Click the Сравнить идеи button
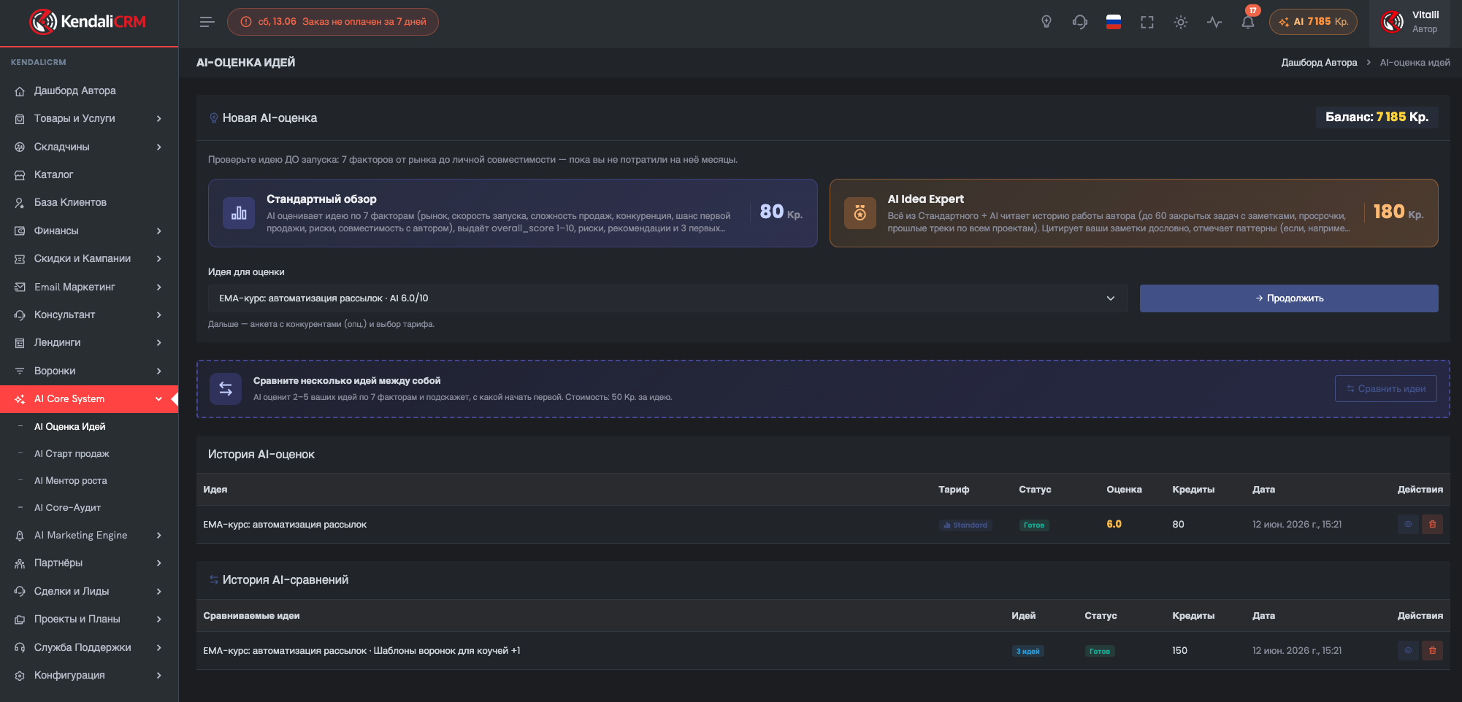 1385,389
